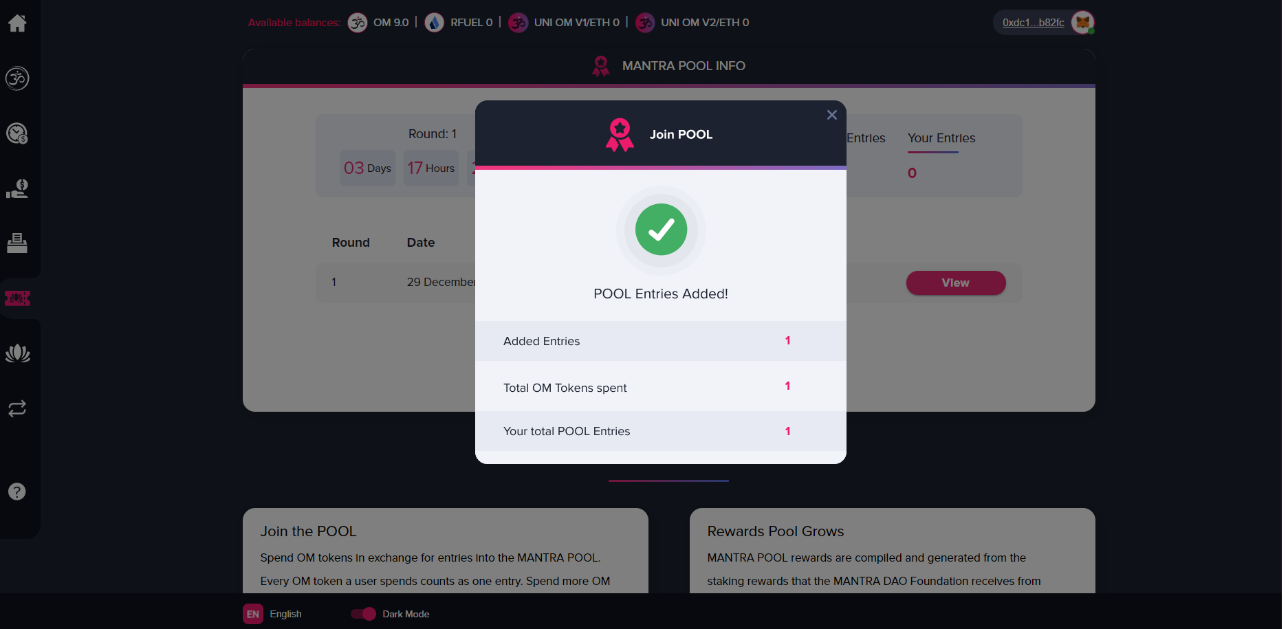The width and height of the screenshot is (1288, 629).
Task: Open the lotus flower sidebar icon
Action: 17,353
